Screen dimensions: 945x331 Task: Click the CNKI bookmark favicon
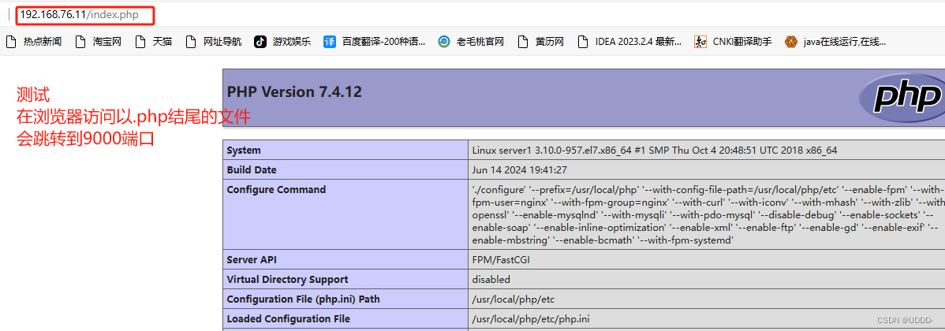click(700, 42)
